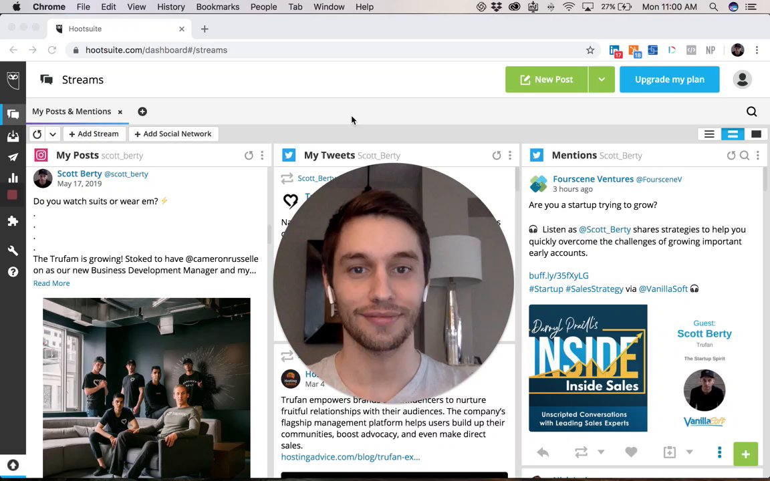Click the Hootsuite owl logo

tap(13, 80)
